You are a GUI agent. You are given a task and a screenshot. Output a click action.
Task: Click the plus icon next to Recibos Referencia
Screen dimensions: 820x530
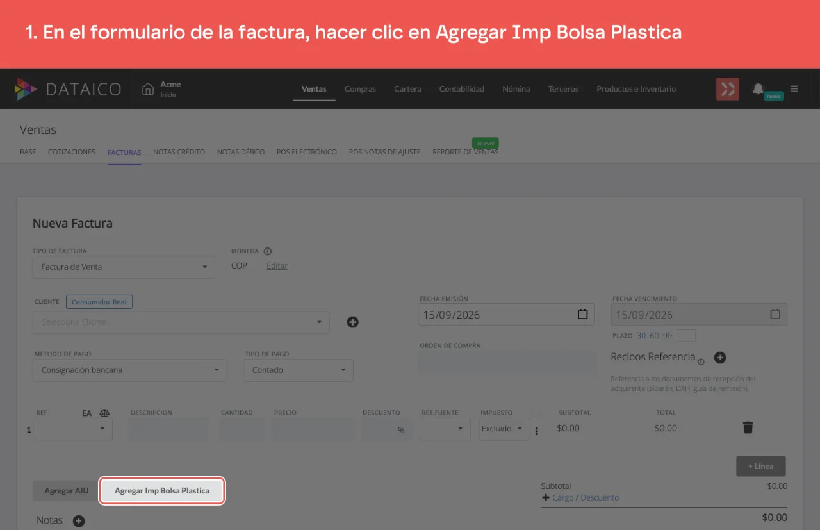(x=719, y=358)
